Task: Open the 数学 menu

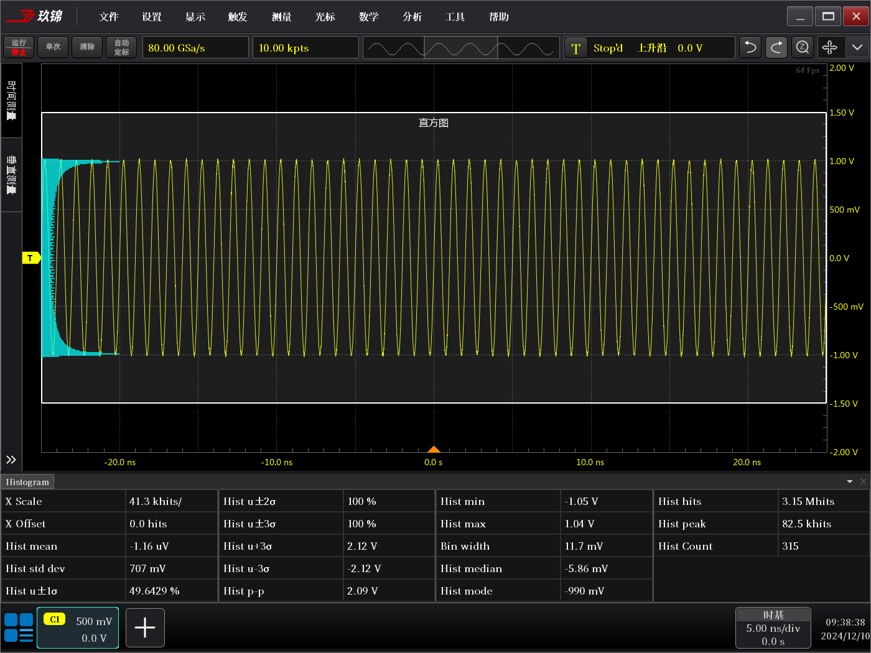Action: click(369, 17)
